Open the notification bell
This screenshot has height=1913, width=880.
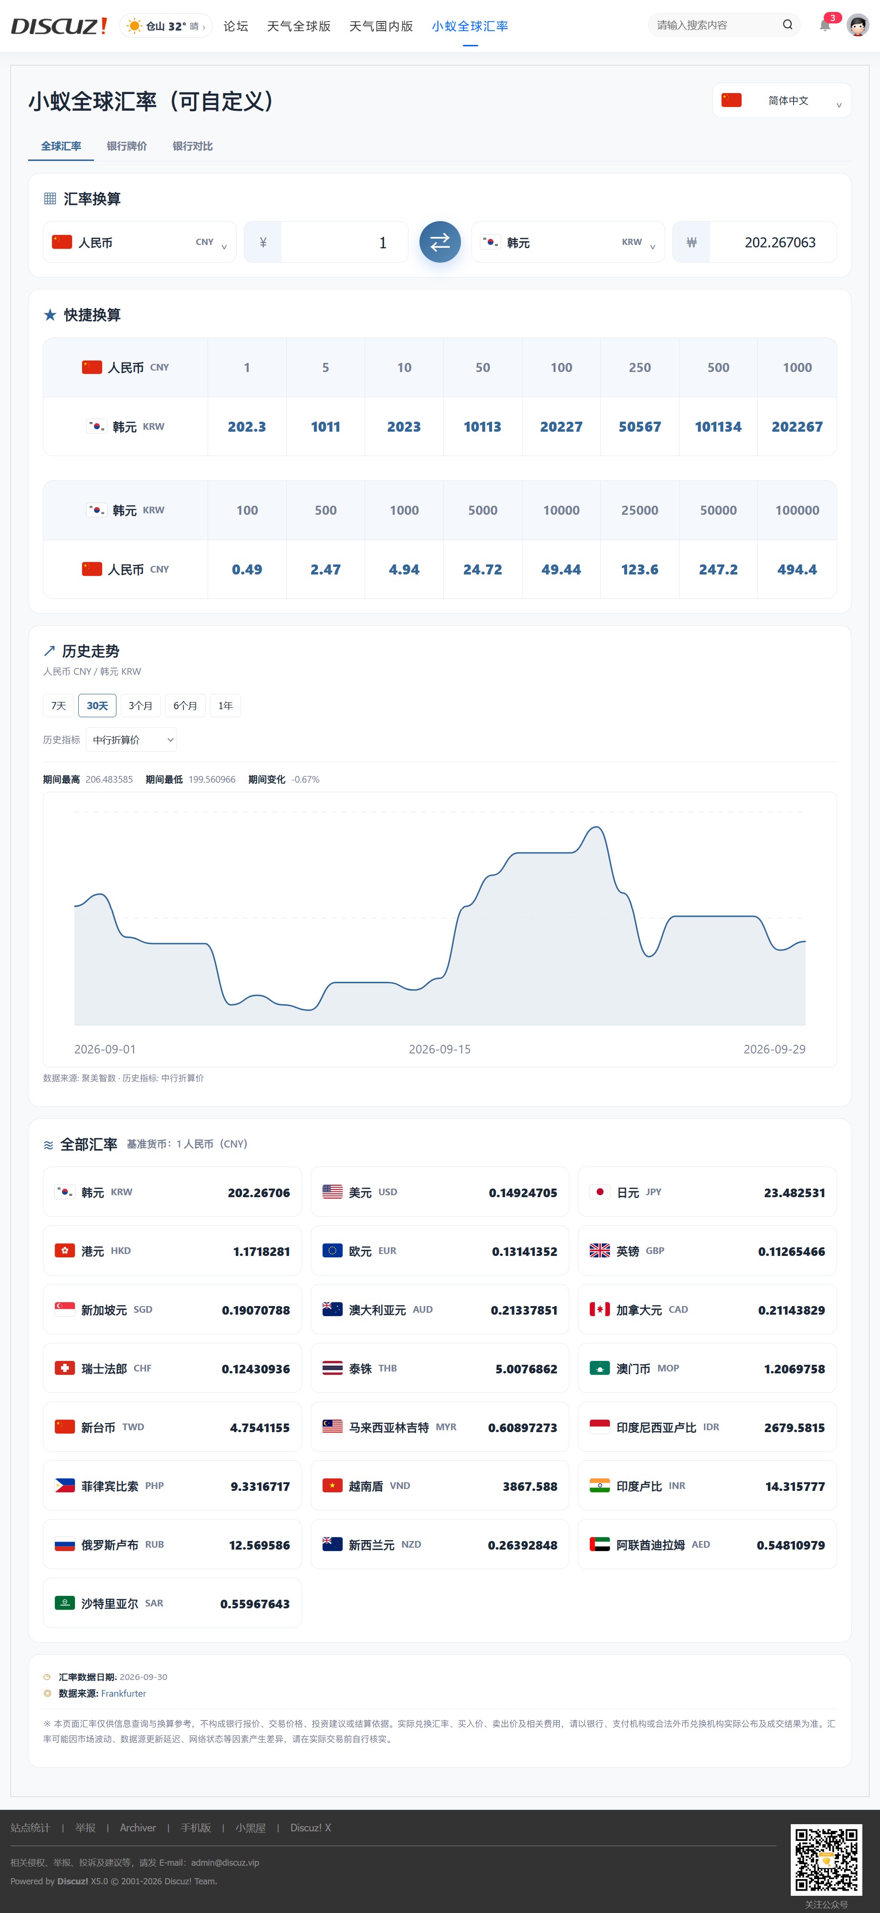coord(824,25)
